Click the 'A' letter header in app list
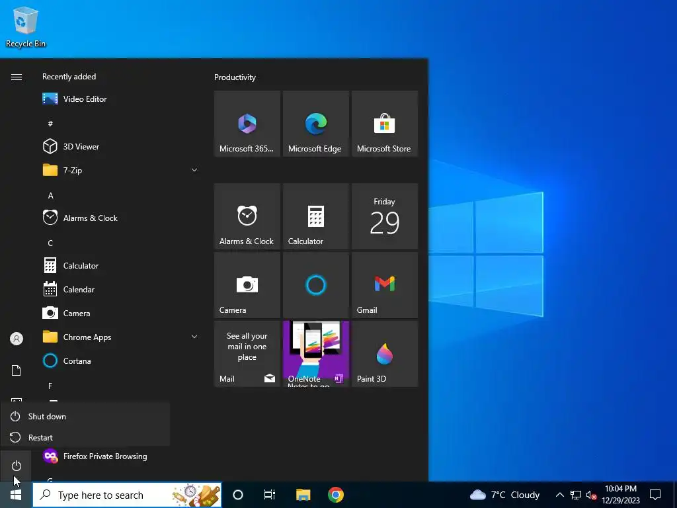677x508 pixels. click(x=50, y=196)
